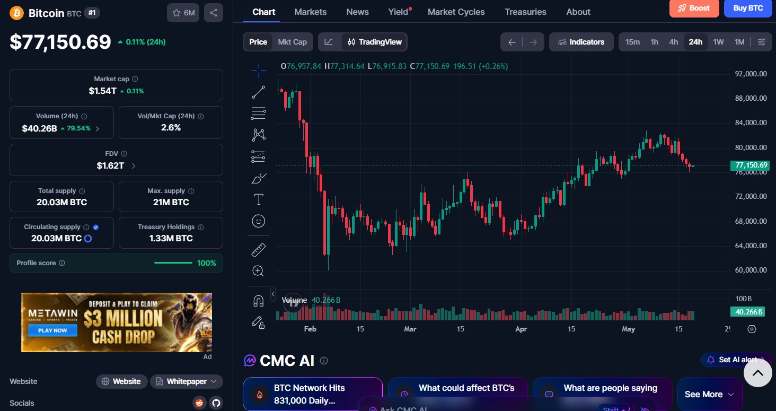Image resolution: width=776 pixels, height=411 pixels.
Task: Click Vol/Mkt Cap (24h) info icon
Action: pos(201,116)
